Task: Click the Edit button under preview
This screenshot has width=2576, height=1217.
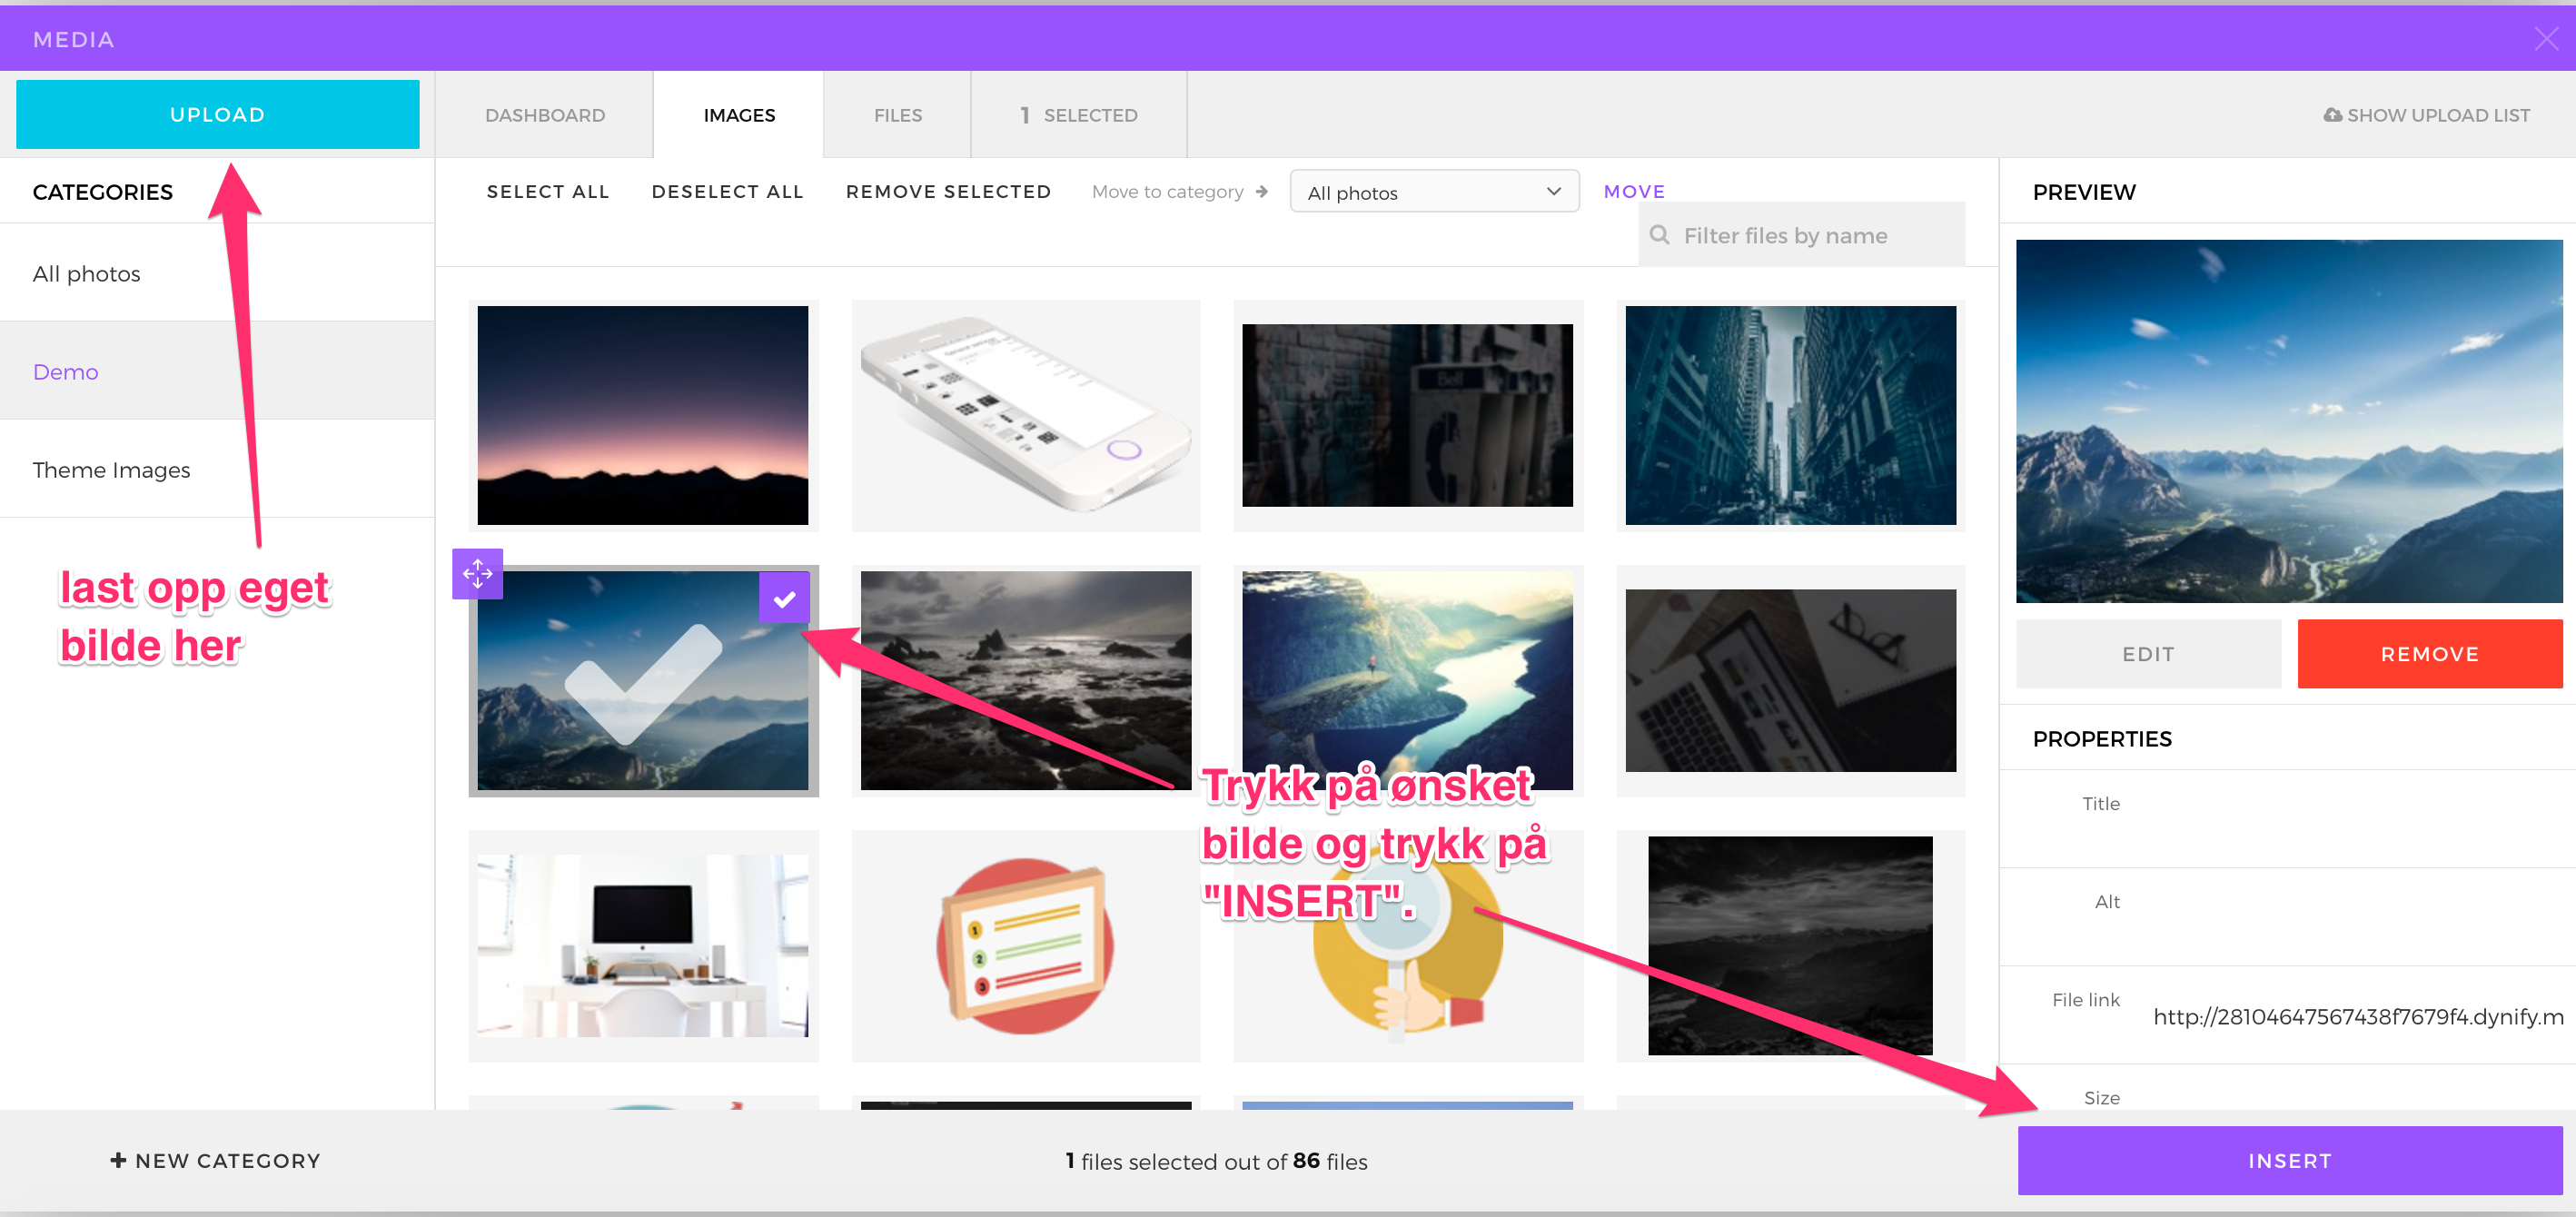Action: [x=2148, y=654]
